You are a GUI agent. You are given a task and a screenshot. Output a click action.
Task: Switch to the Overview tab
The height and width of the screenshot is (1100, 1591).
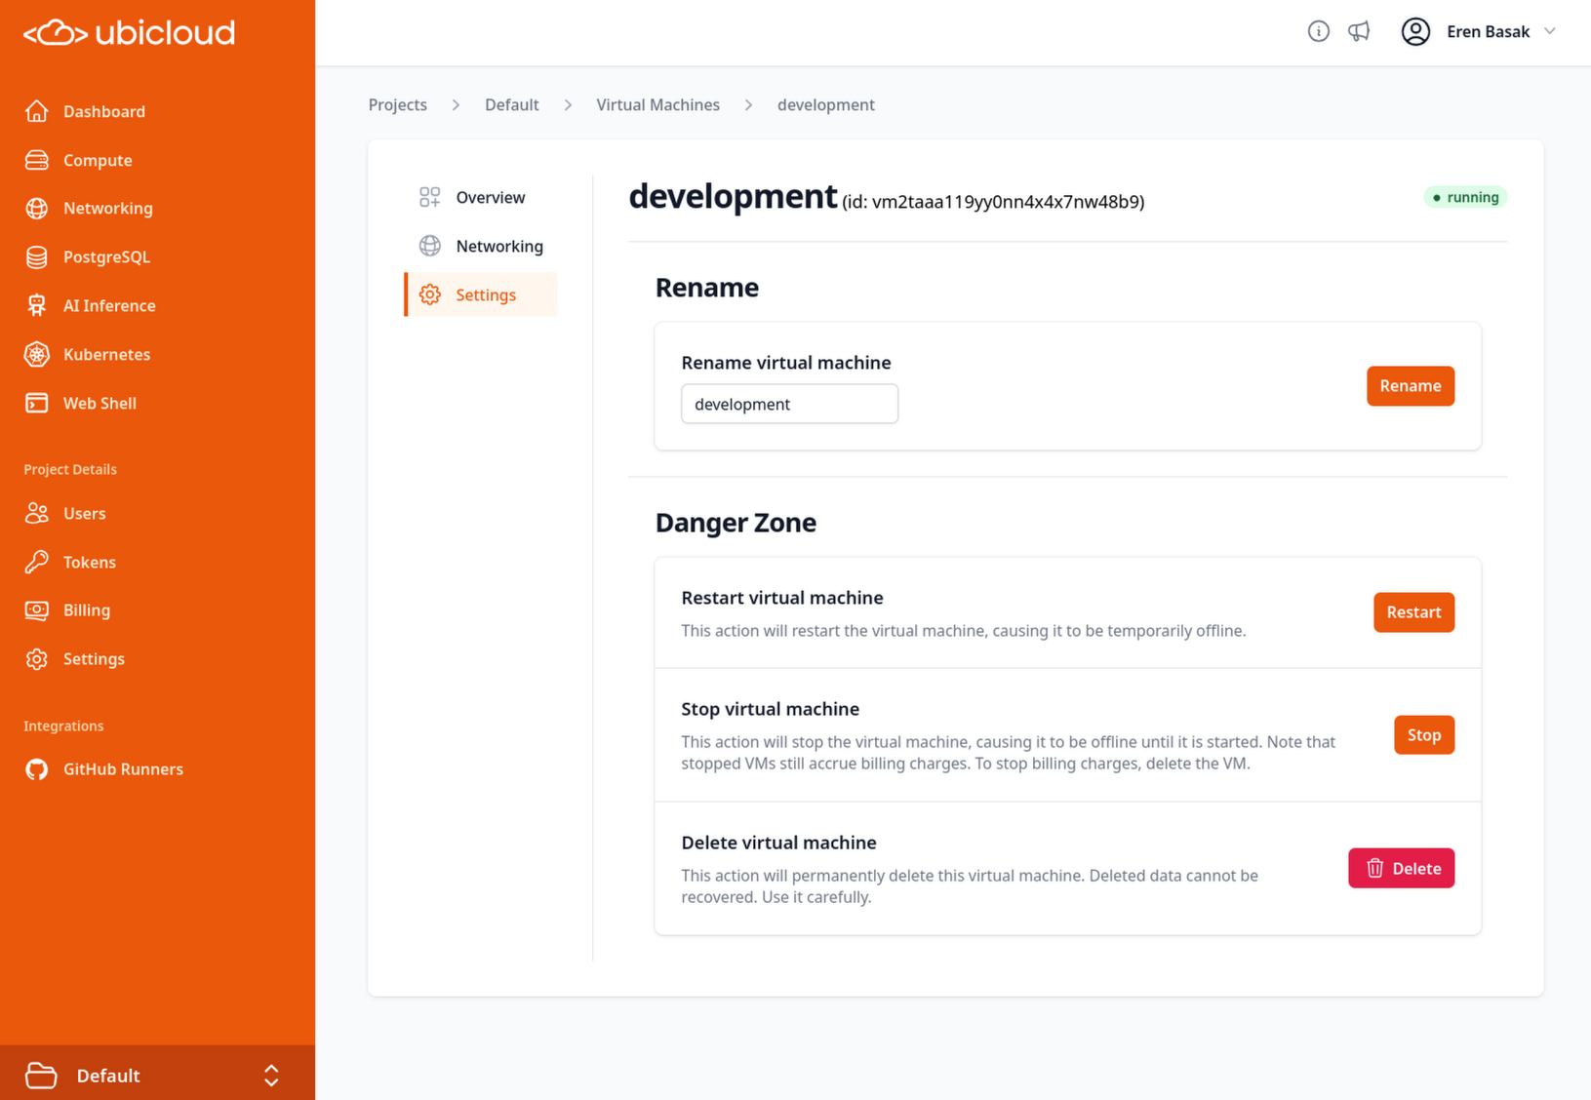pos(481,198)
